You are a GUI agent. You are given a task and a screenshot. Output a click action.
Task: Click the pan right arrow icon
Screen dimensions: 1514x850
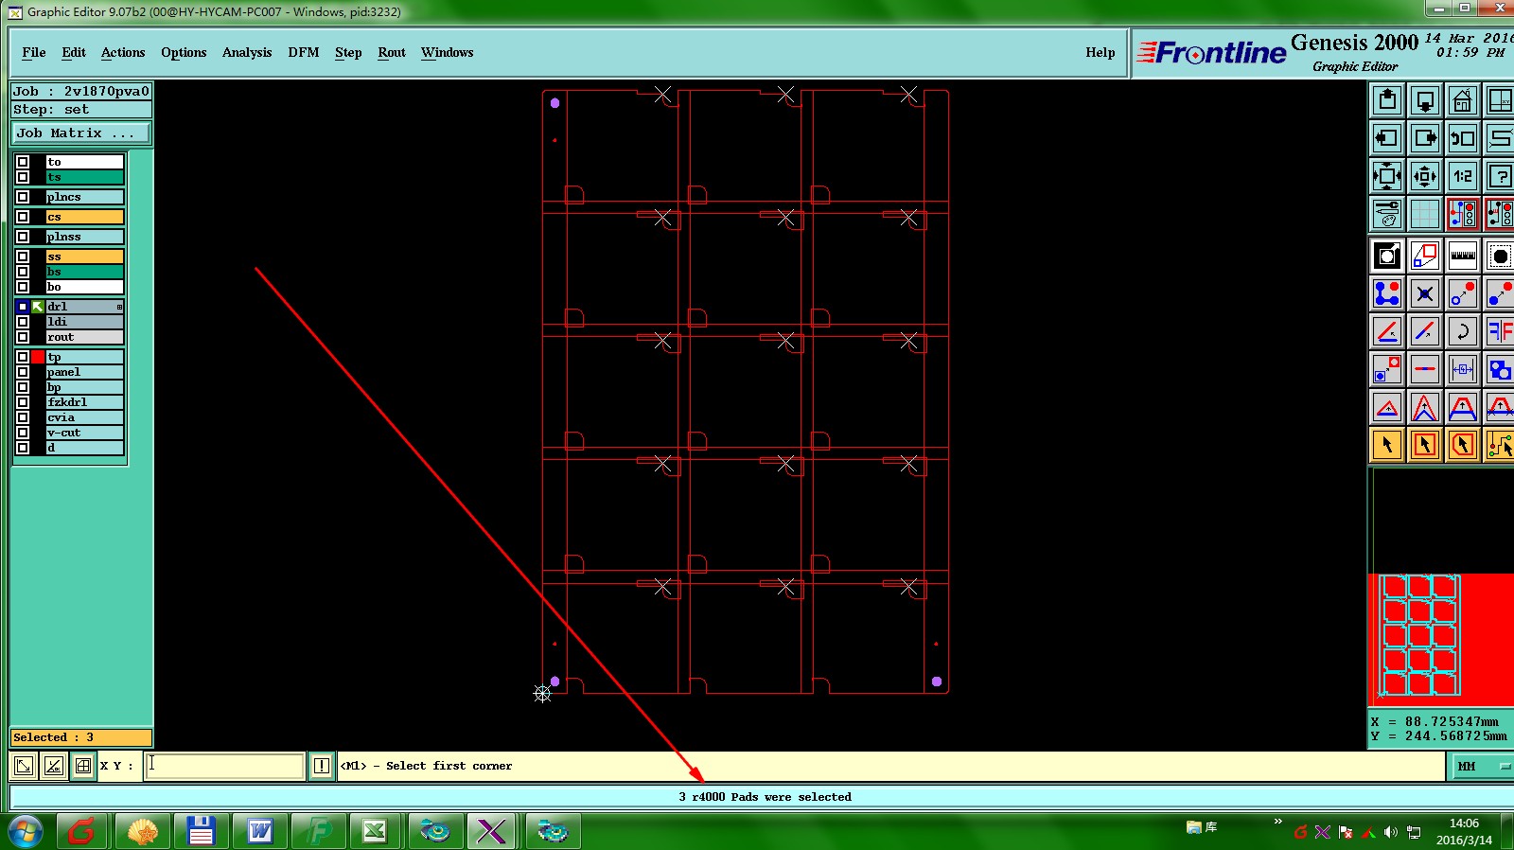1425,137
